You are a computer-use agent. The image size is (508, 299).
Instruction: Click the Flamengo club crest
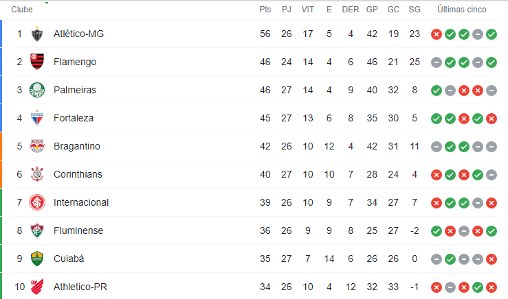37,62
